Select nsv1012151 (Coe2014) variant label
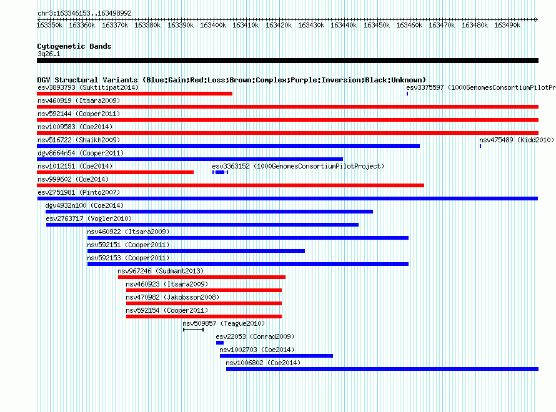This screenshot has height=412, width=556. pyautogui.click(x=75, y=166)
